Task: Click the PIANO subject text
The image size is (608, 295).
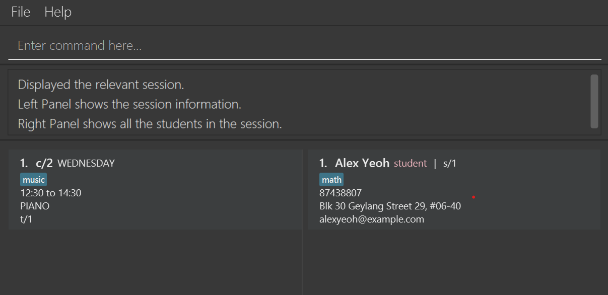Action: tap(35, 206)
